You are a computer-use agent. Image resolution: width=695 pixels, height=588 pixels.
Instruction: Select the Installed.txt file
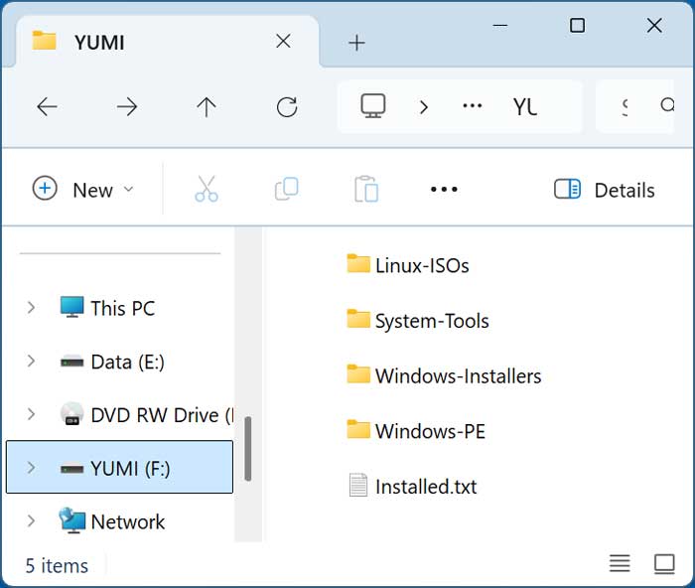click(x=413, y=486)
